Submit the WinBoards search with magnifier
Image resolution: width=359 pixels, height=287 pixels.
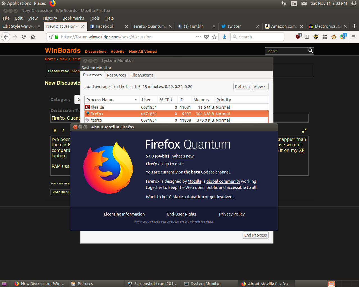[x=310, y=51]
